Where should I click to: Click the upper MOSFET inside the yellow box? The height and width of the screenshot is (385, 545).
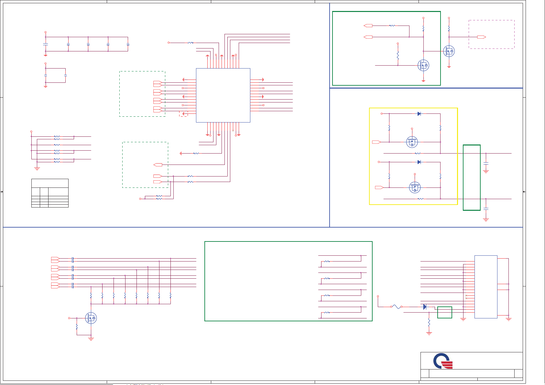412,142
